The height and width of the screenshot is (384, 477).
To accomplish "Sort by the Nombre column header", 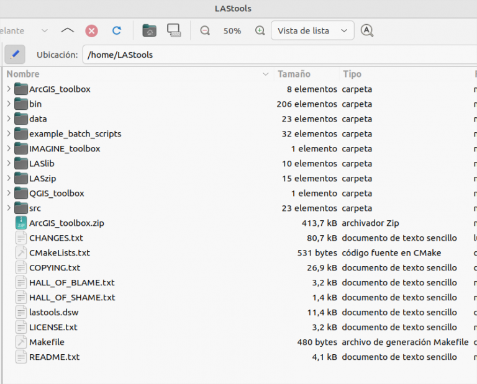I will click(x=137, y=74).
